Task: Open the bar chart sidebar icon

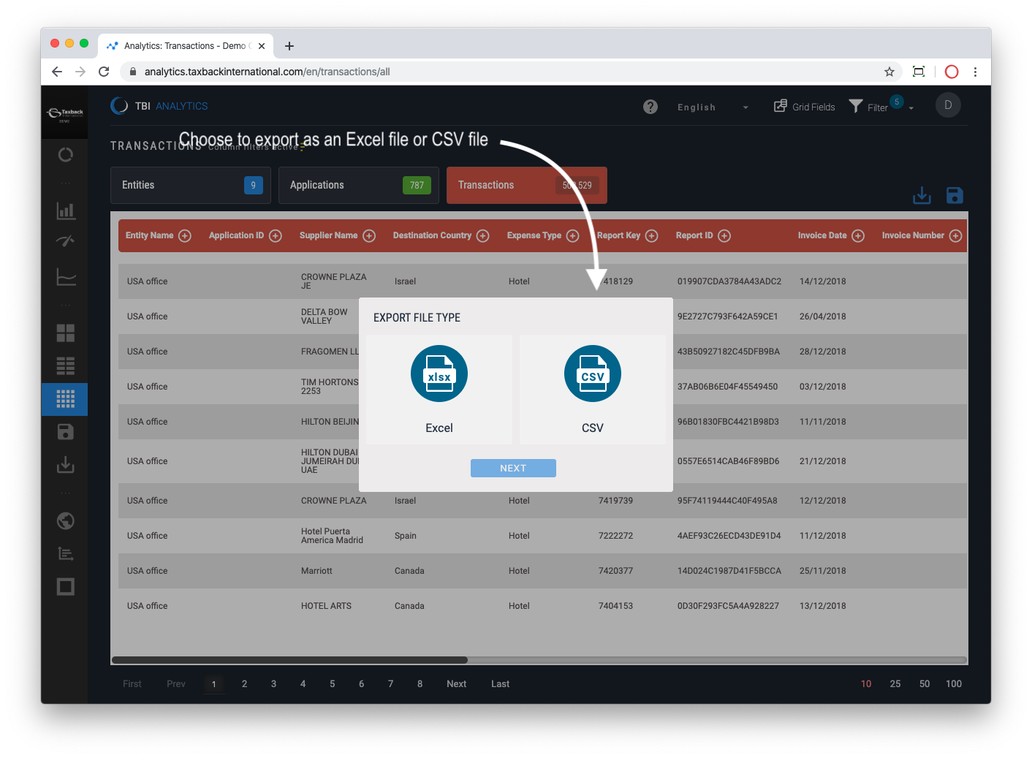Action: tap(66, 211)
